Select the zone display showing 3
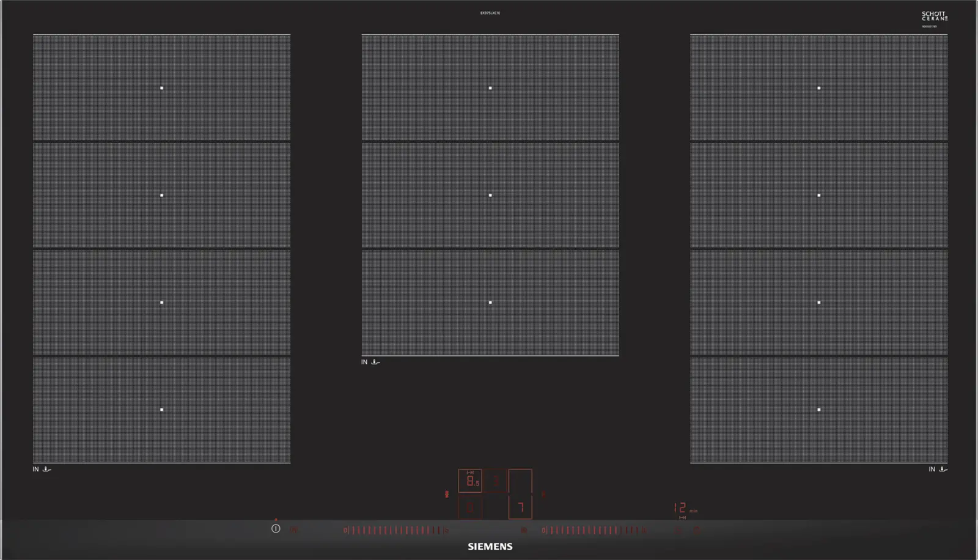This screenshot has height=560, width=978. [x=496, y=481]
